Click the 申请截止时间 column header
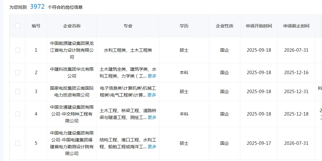This screenshot has width=322, height=161. coord(296,26)
